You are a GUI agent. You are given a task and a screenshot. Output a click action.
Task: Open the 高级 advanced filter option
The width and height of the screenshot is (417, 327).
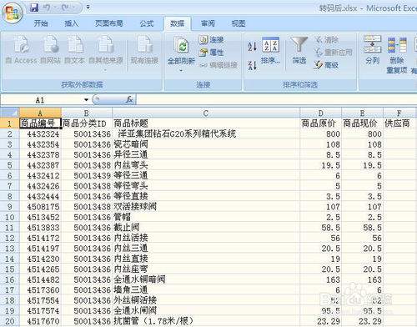pos(326,65)
